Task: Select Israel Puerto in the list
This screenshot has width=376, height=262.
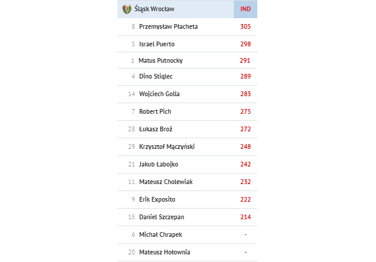Action: pyautogui.click(x=157, y=44)
